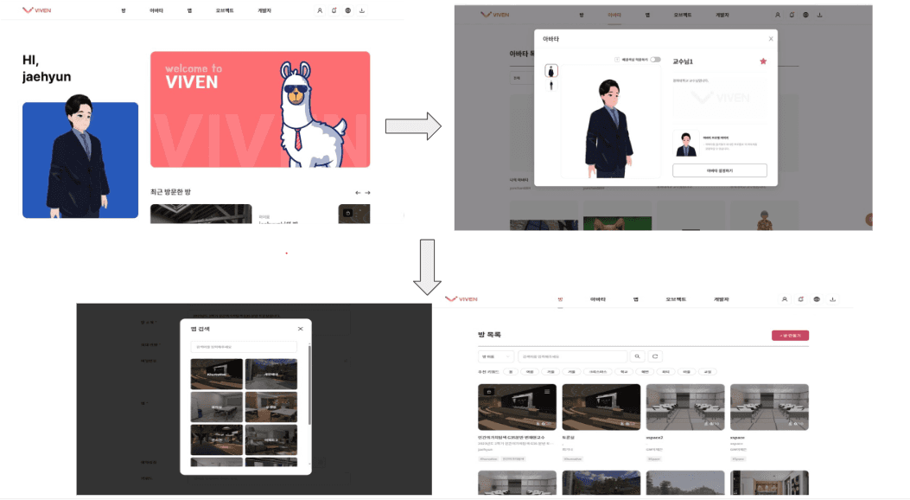Click the download icon in room list header
Viewport: 910px width, 500px height.
(832, 299)
